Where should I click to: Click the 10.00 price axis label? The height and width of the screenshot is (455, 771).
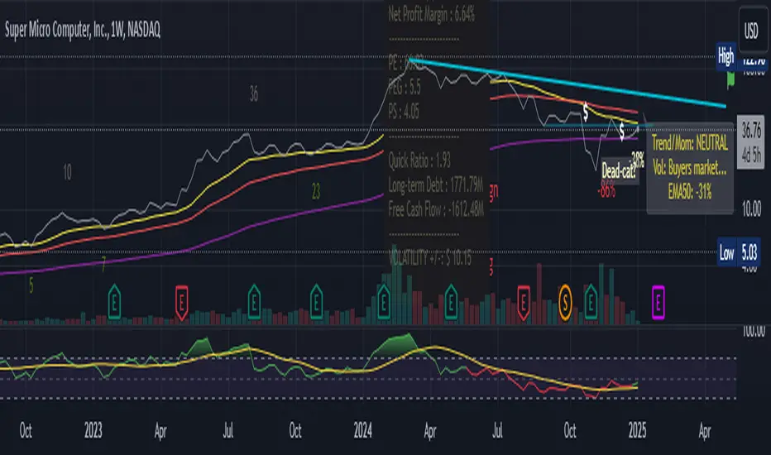[751, 209]
